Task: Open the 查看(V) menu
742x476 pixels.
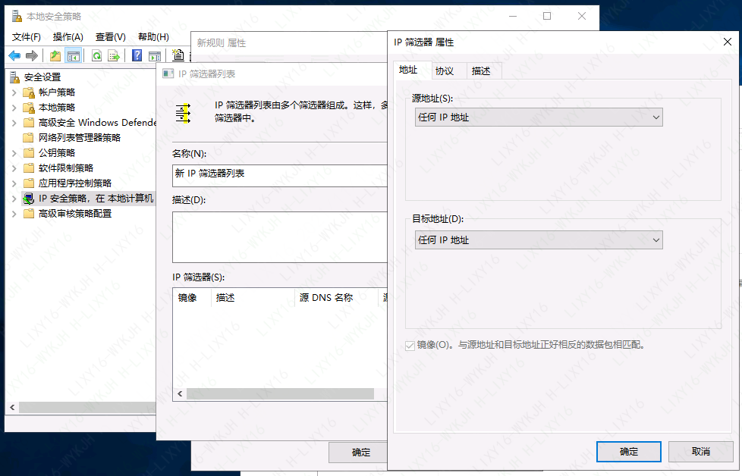Action: click(x=110, y=37)
